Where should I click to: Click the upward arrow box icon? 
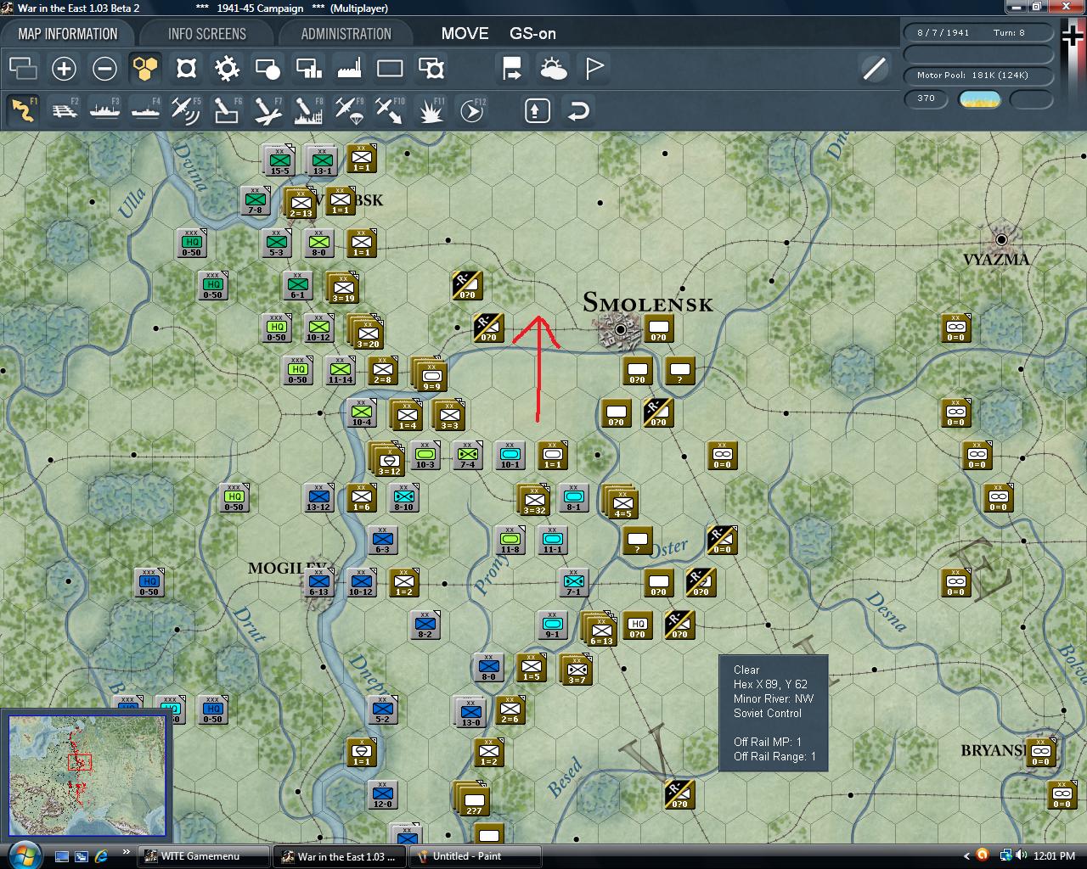(538, 110)
